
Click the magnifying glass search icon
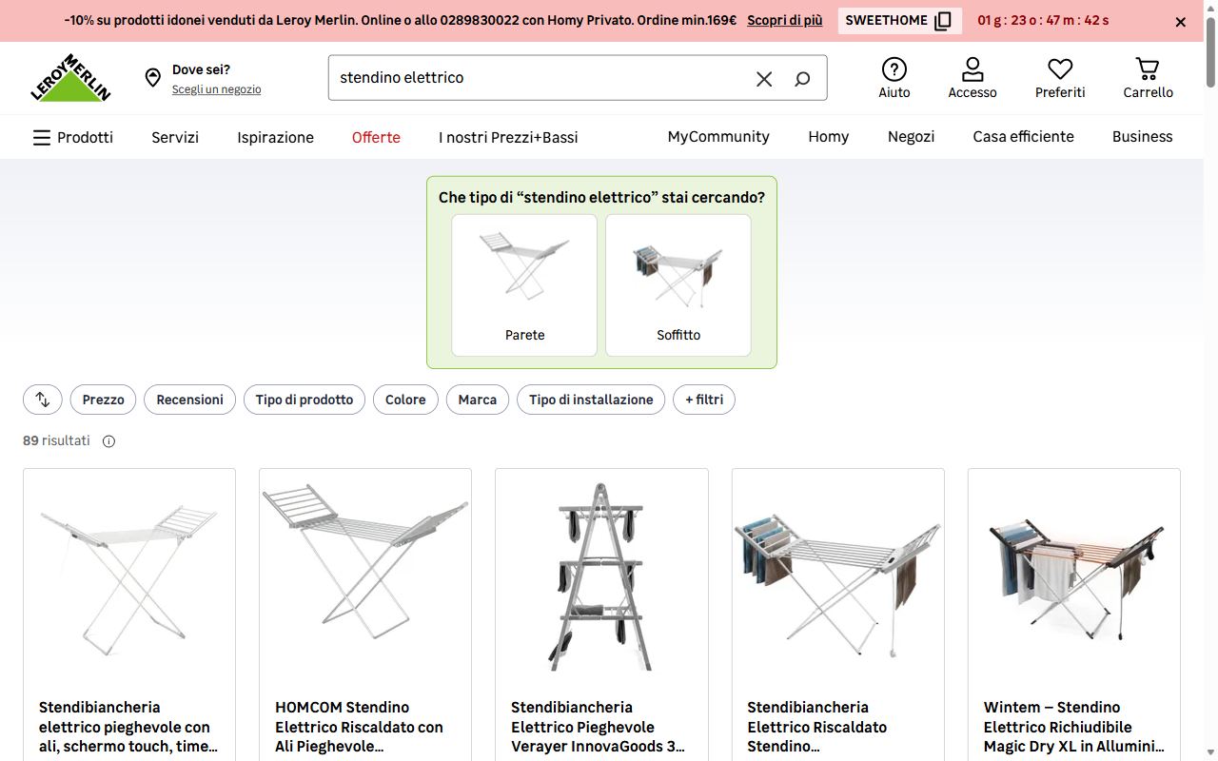pos(802,79)
